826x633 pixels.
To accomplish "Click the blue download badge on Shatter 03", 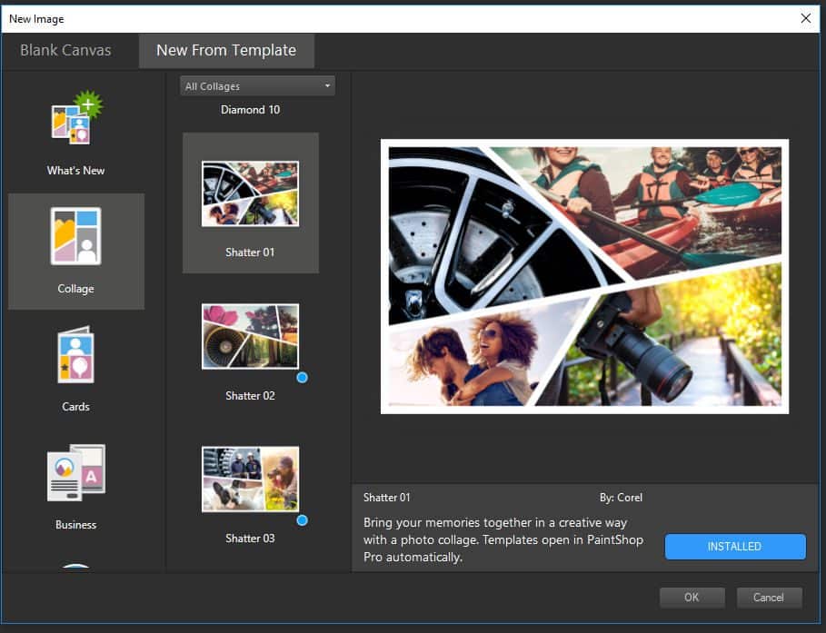I will 302,519.
